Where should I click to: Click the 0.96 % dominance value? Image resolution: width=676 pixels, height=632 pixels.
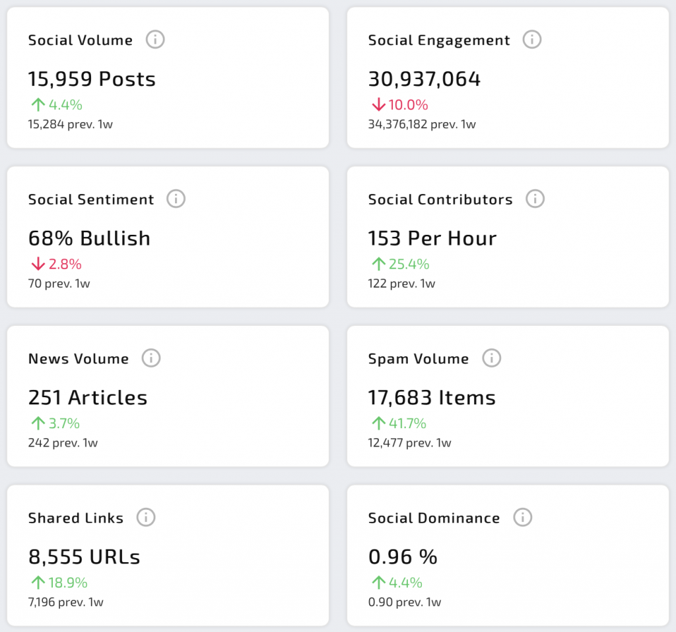pos(403,557)
